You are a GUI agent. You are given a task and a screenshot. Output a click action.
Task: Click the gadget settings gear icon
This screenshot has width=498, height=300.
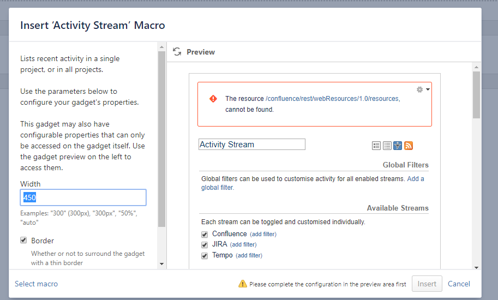click(420, 89)
